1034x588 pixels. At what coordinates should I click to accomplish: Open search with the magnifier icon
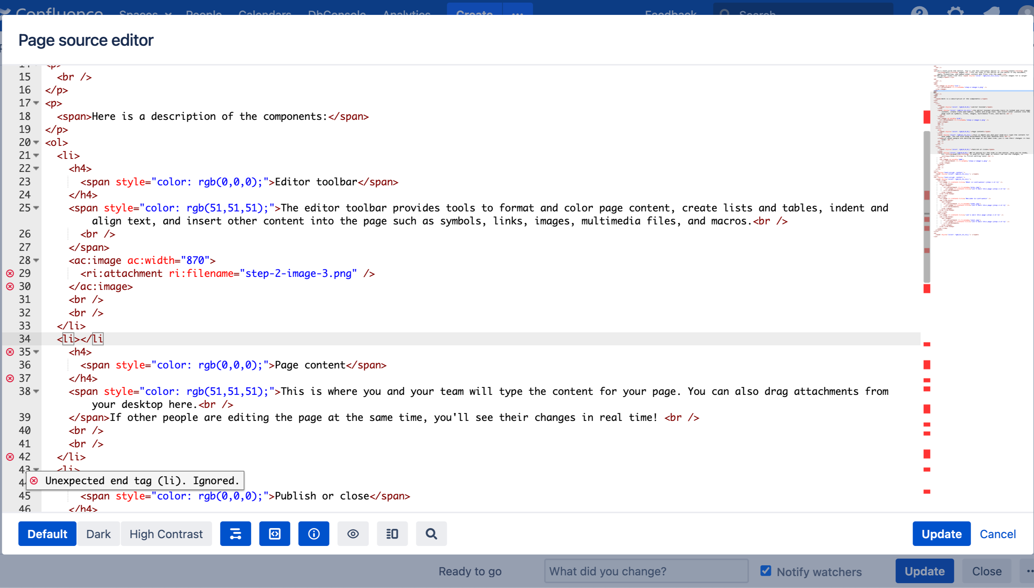(x=431, y=534)
